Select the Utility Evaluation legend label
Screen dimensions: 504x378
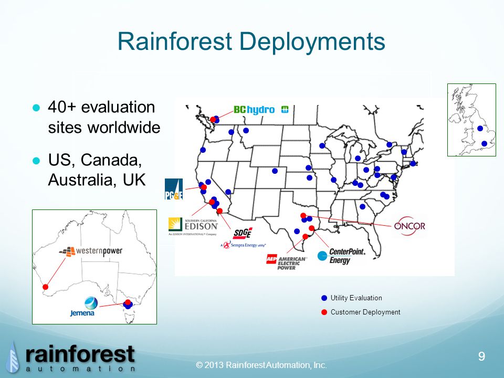click(x=356, y=298)
